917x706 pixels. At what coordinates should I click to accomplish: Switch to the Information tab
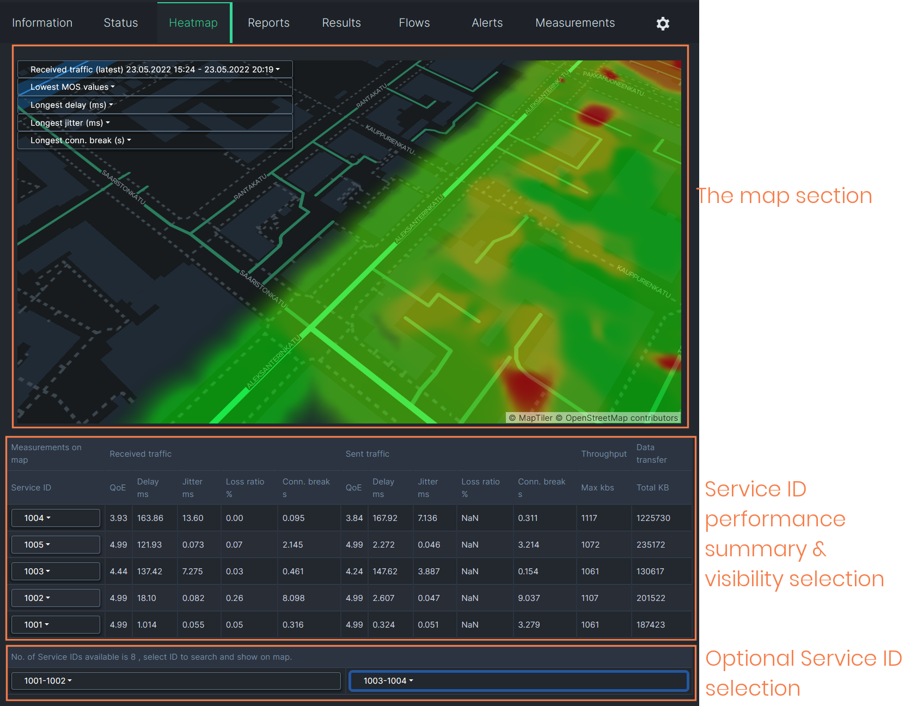click(x=42, y=23)
